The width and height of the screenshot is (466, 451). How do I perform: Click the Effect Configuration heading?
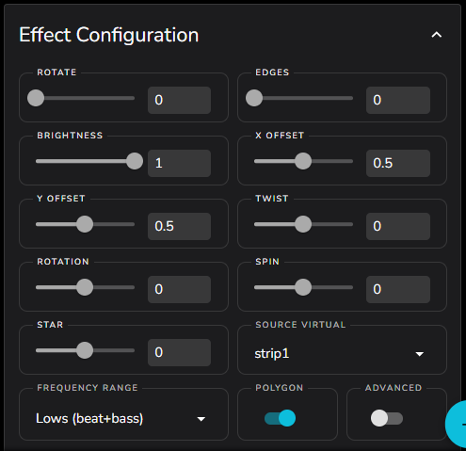109,35
